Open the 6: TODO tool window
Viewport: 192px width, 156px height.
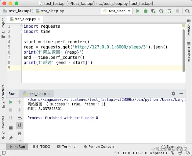(41, 147)
